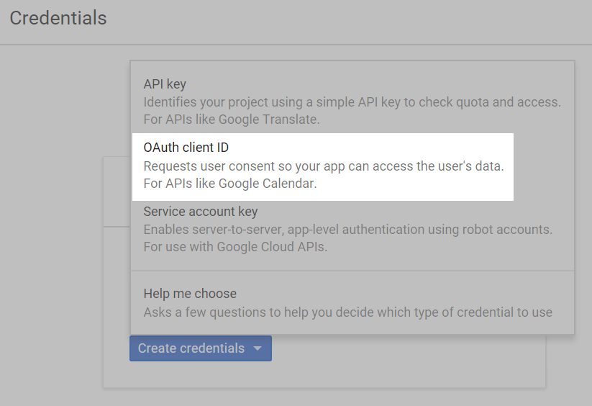Click 'For APIs like Google Translate' line

pyautogui.click(x=232, y=119)
